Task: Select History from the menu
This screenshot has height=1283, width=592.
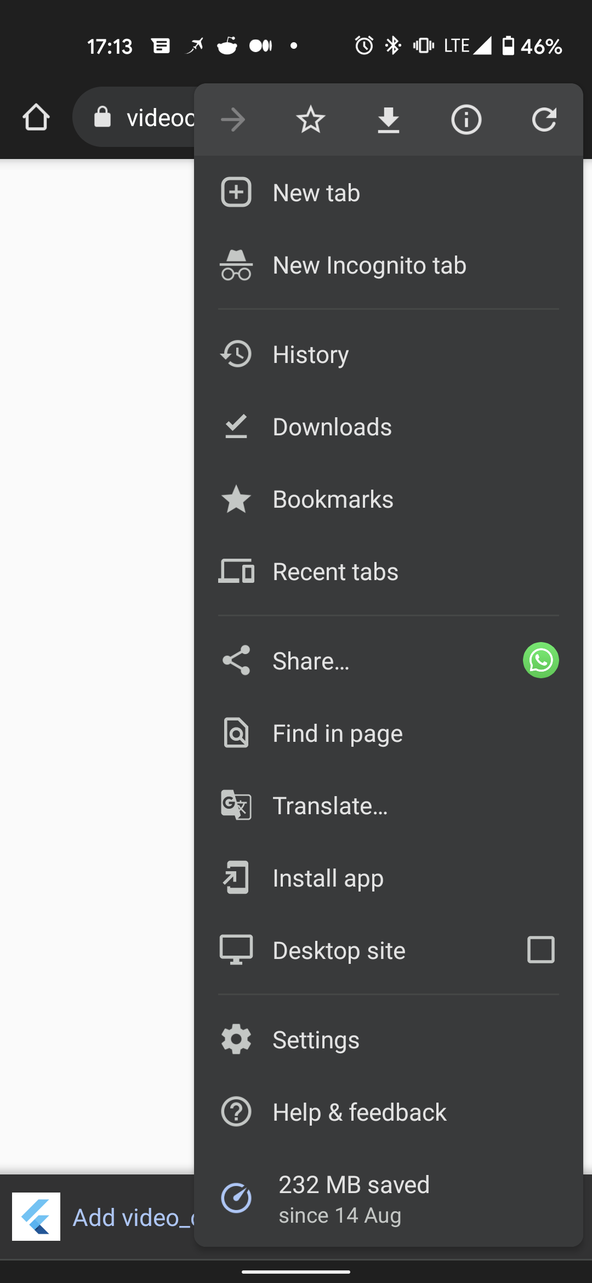Action: (310, 354)
